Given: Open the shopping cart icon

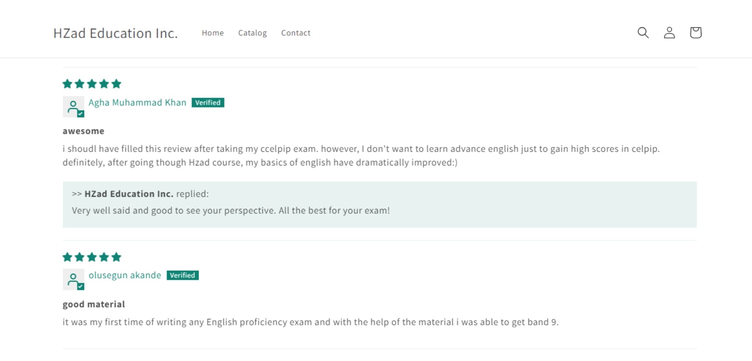Looking at the screenshot, I should point(696,33).
